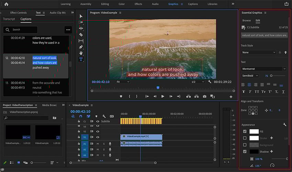
Task: Select the Hand tool
Action: (81, 53)
